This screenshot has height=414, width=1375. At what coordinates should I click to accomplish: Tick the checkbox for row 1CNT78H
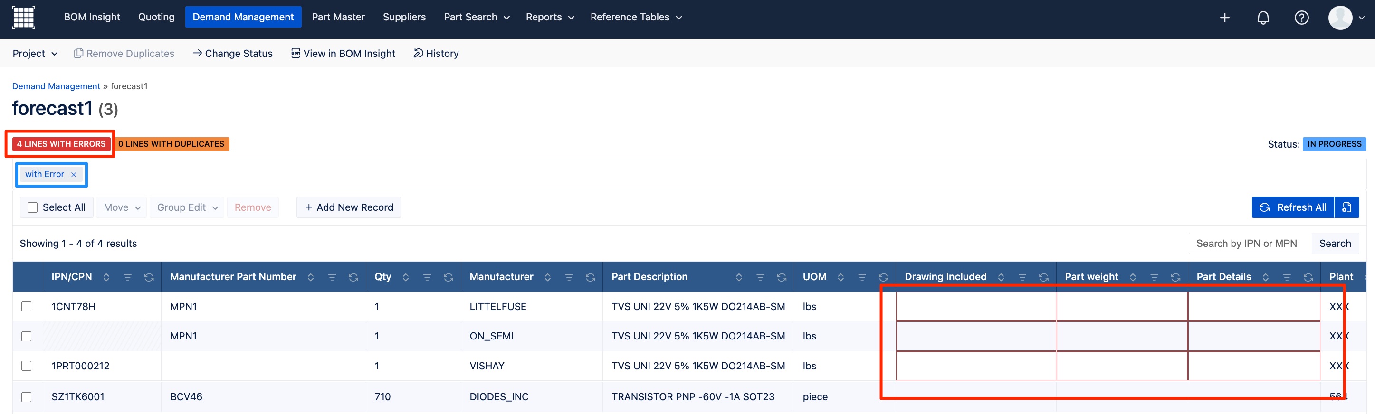[x=27, y=307]
